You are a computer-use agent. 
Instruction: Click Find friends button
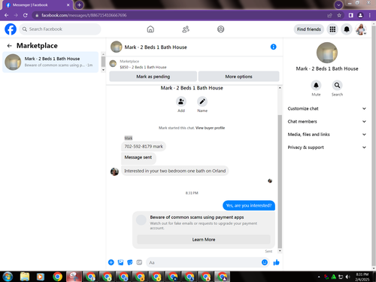point(309,29)
